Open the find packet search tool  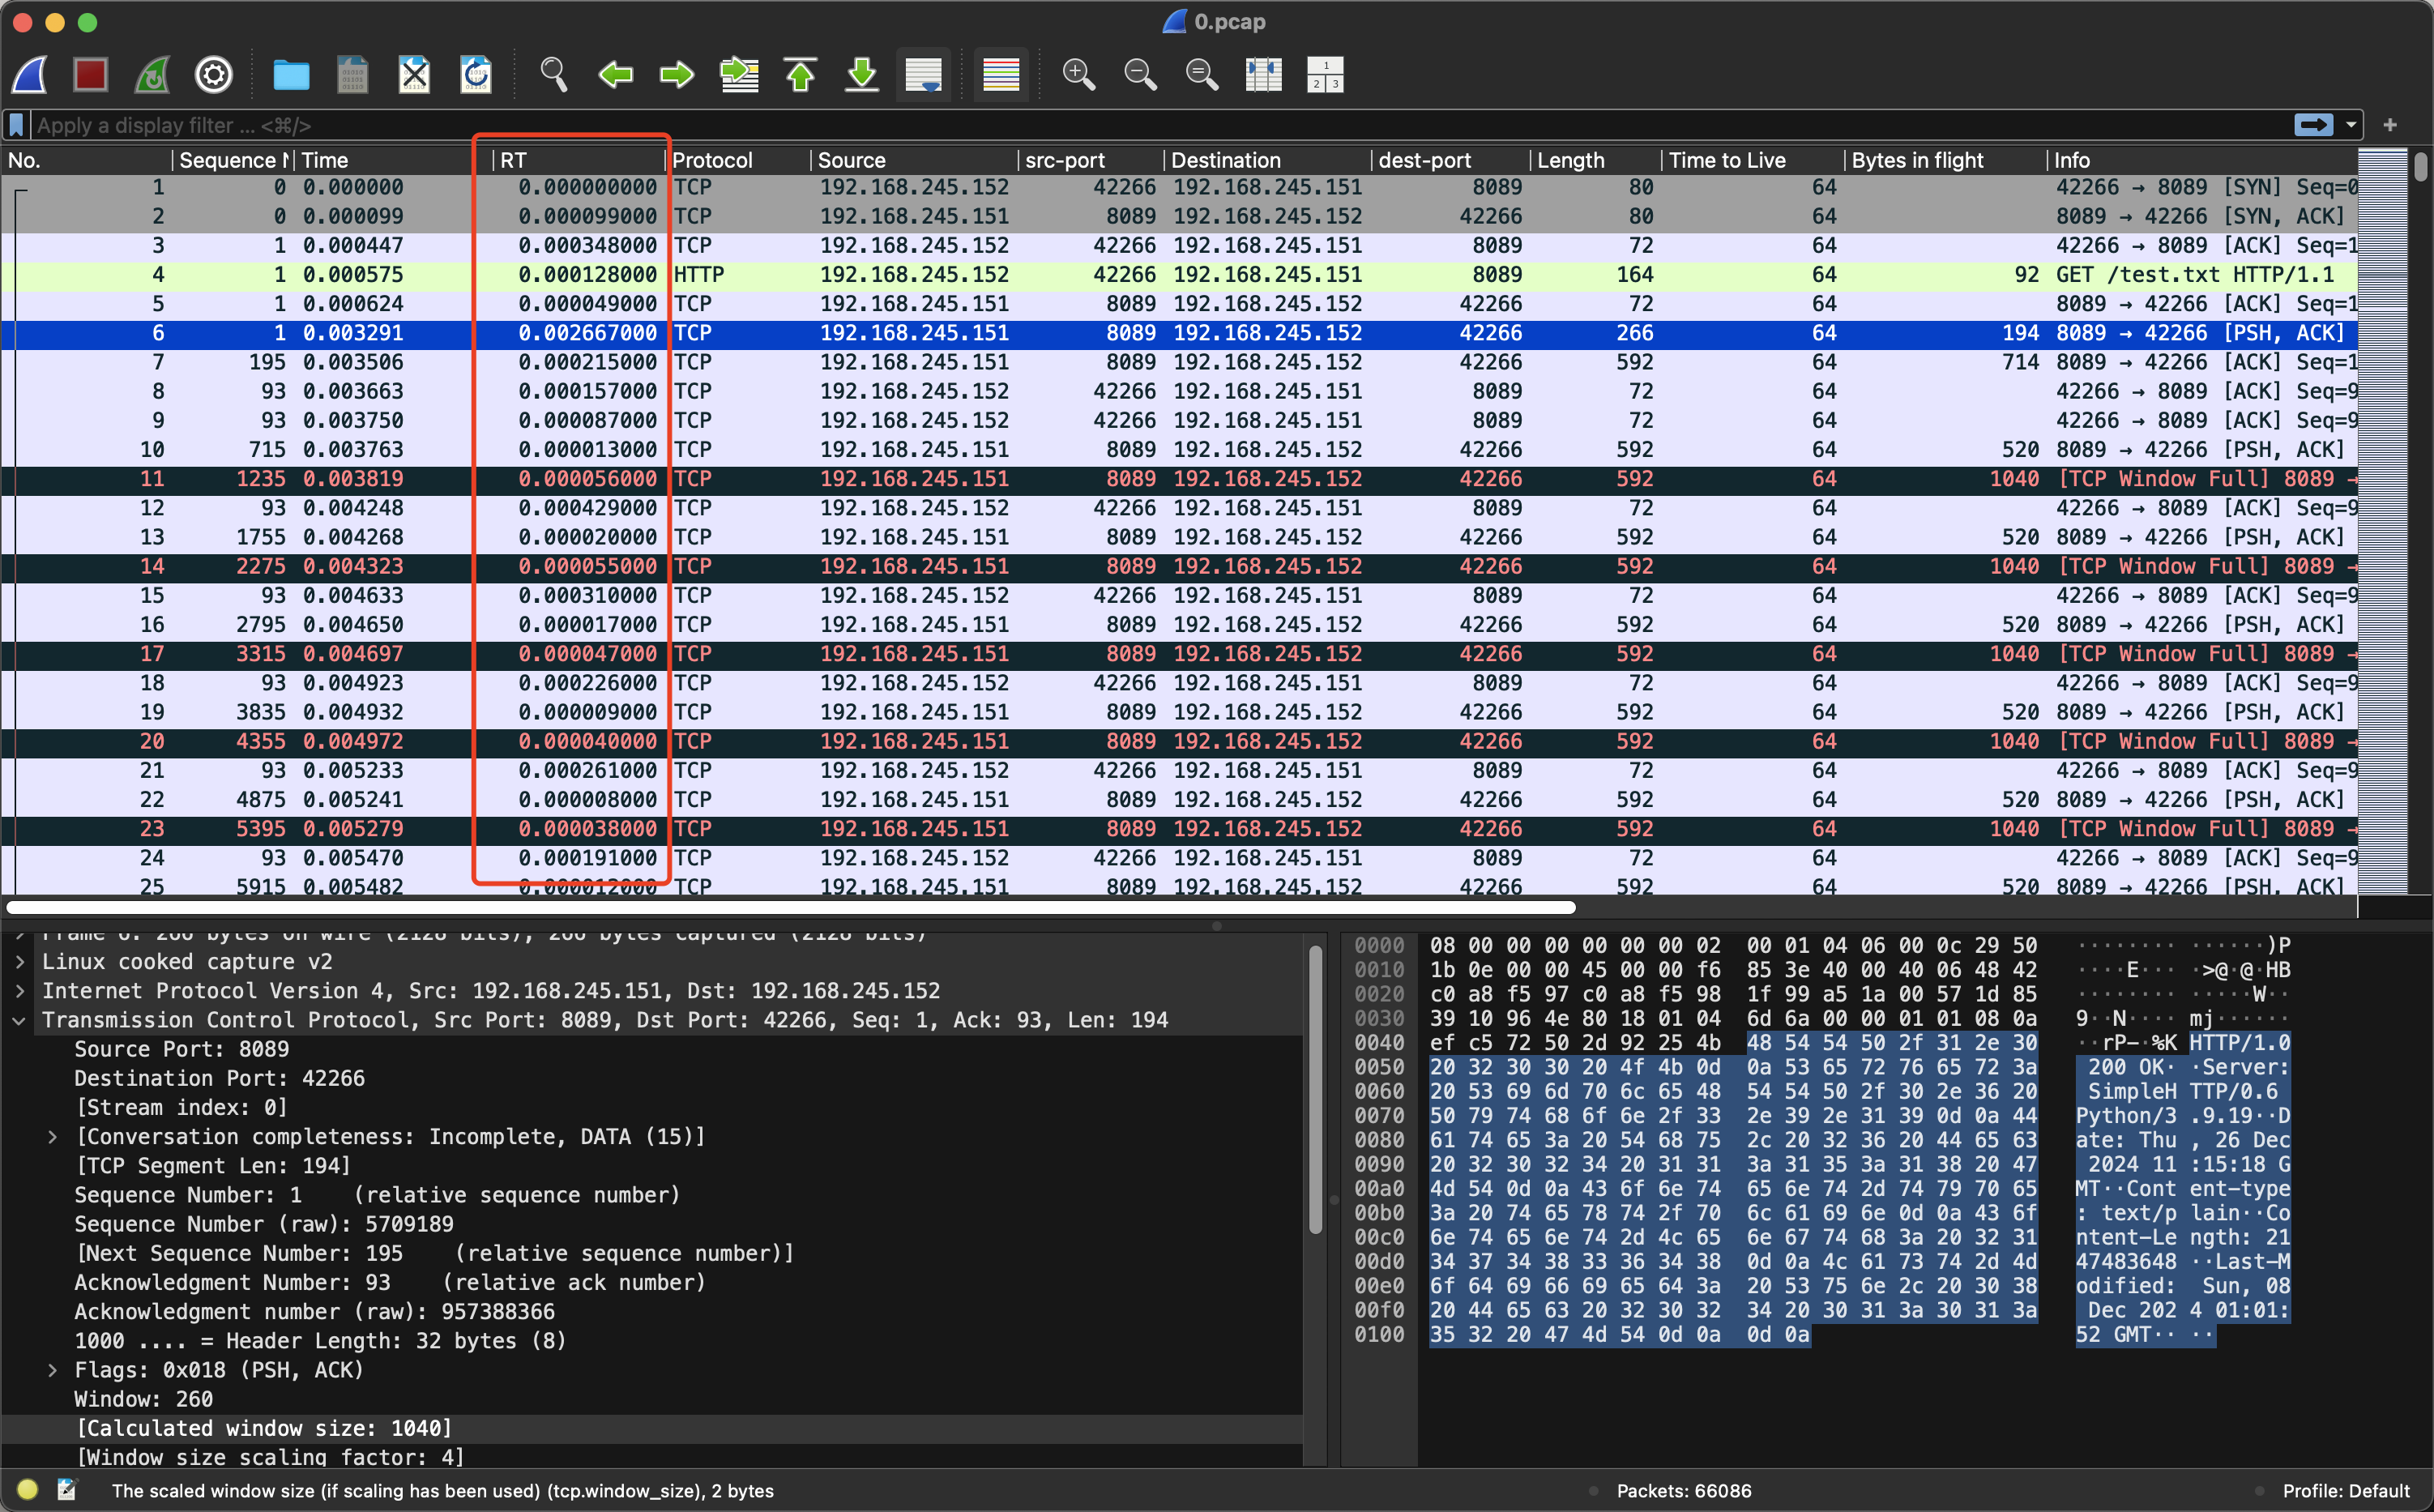pyautogui.click(x=553, y=74)
